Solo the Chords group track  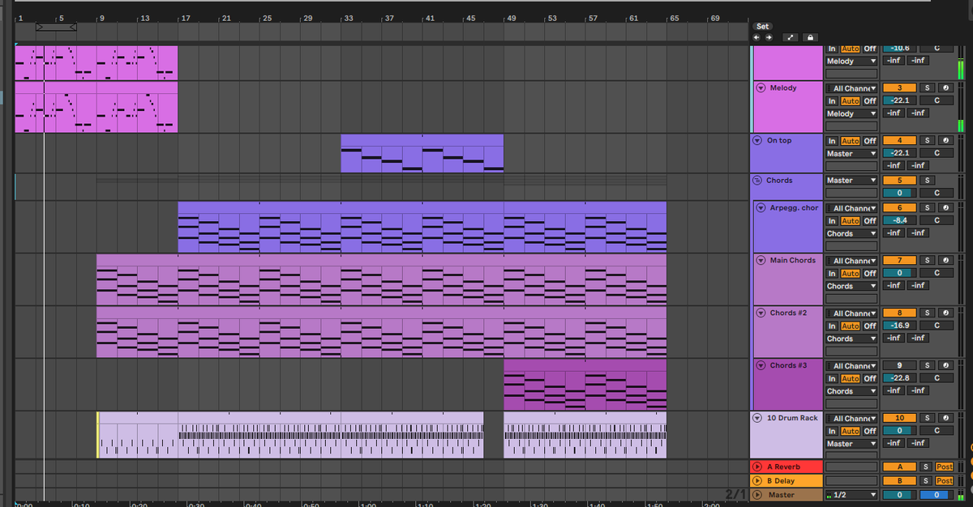point(928,180)
